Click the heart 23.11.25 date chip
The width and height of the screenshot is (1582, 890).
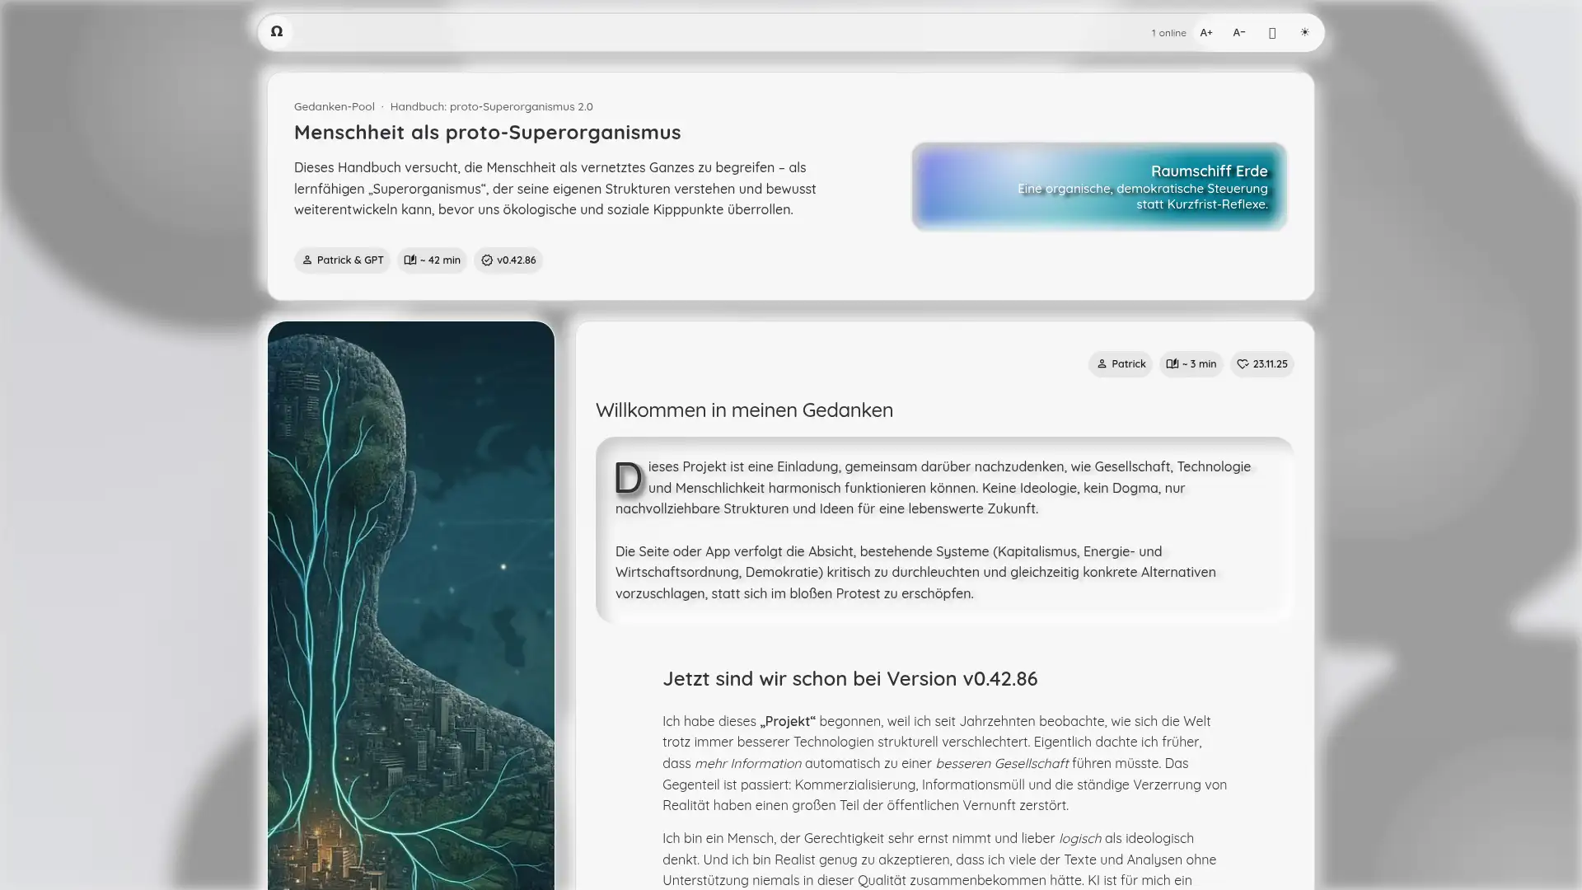pos(1261,364)
